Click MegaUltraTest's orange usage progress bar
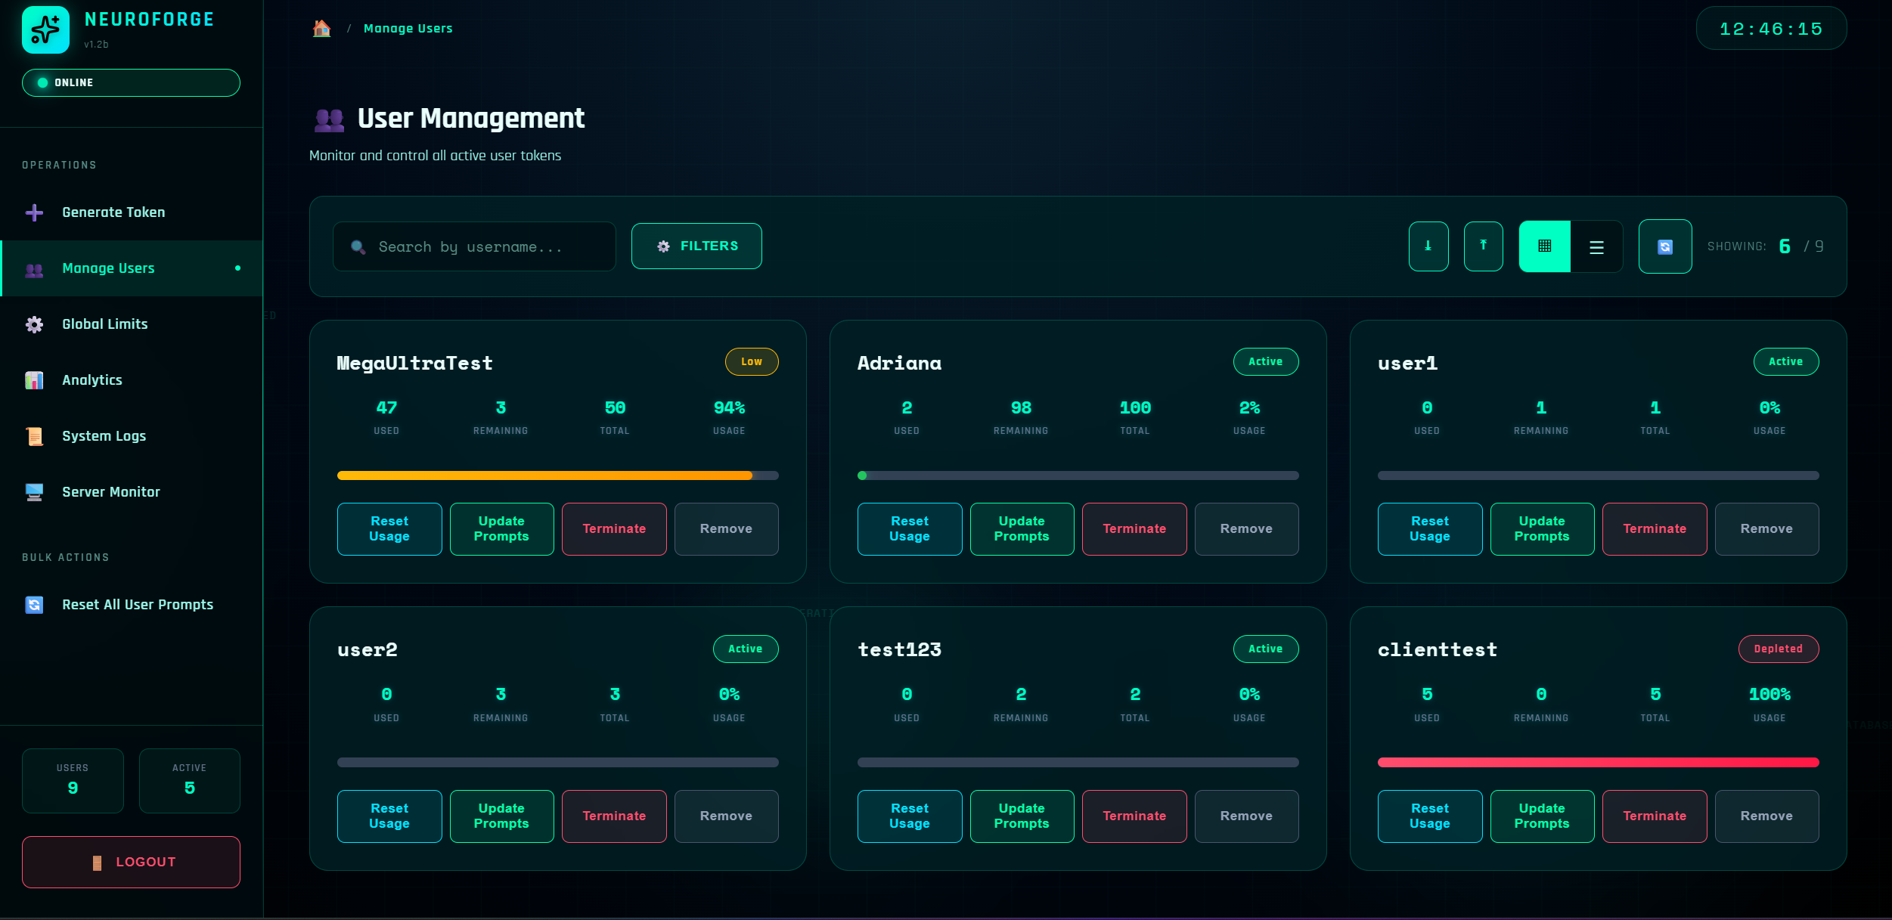 tap(544, 475)
